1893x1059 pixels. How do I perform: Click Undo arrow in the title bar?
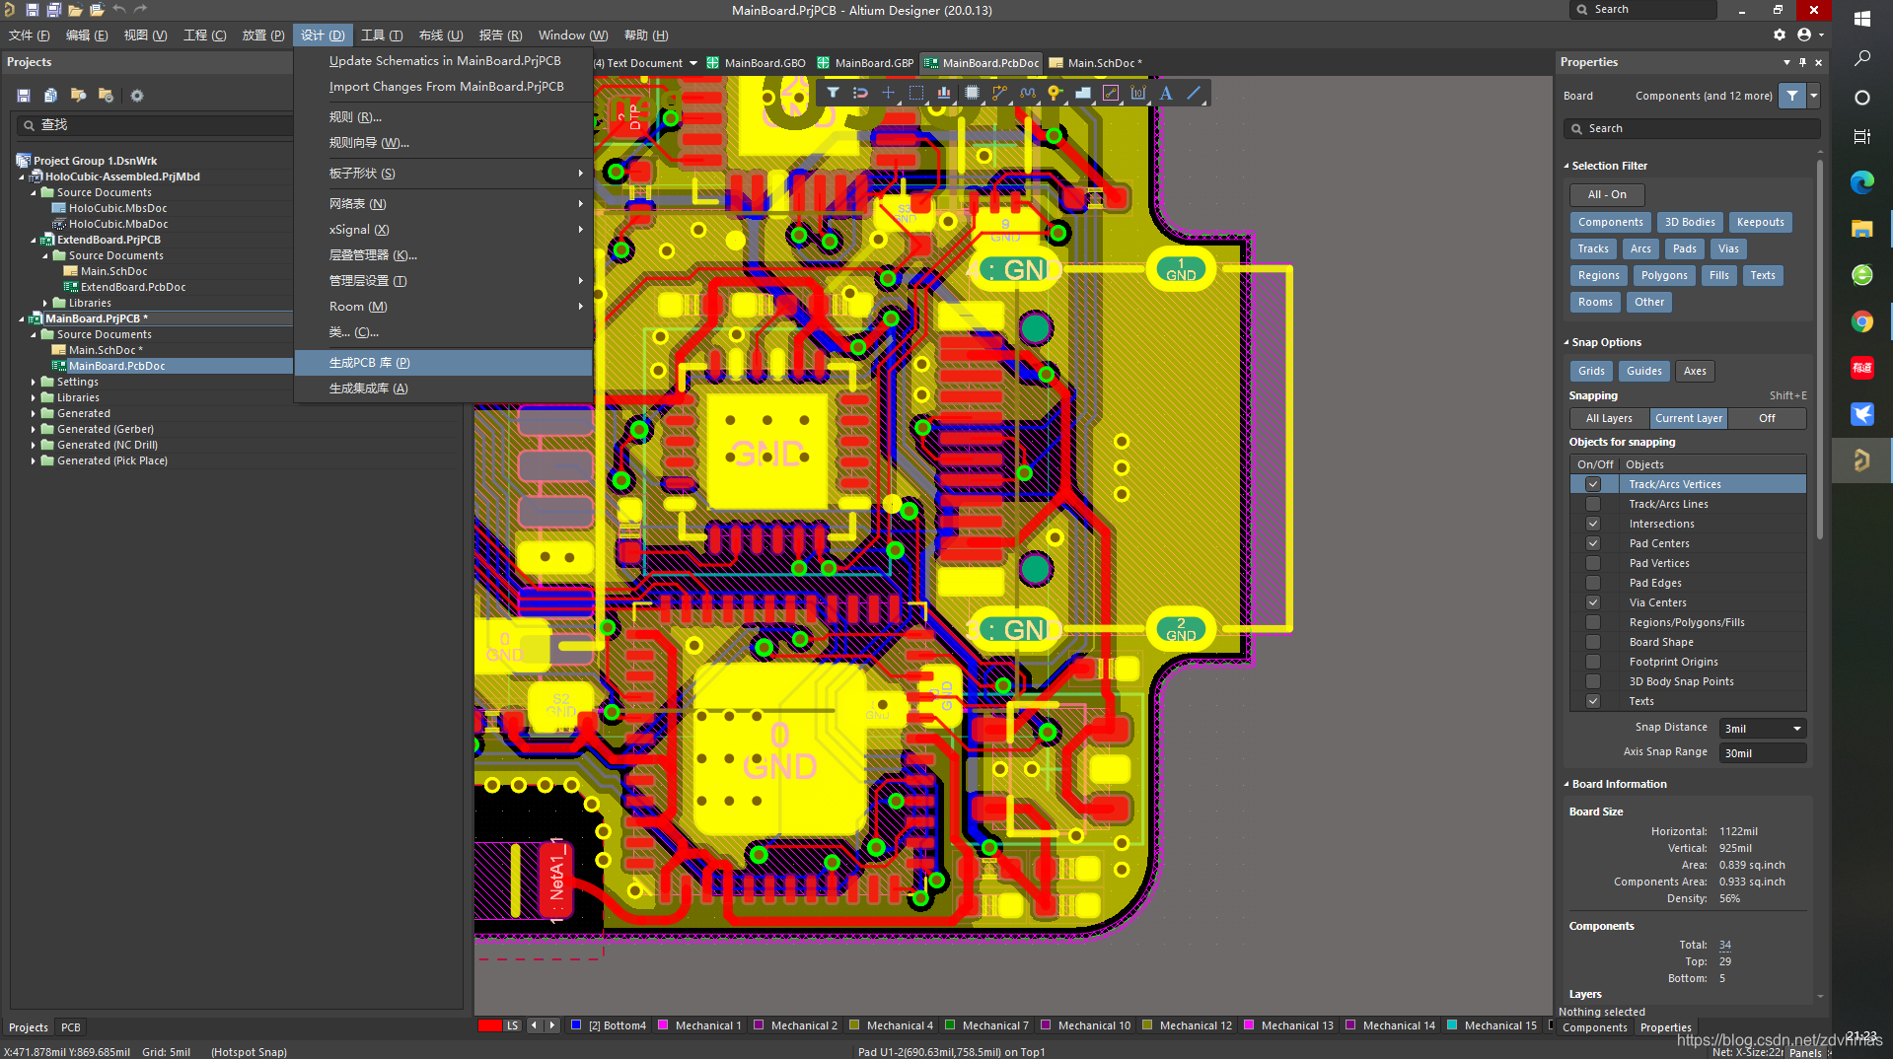coord(119,9)
